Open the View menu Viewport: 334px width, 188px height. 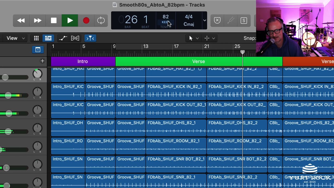[x=15, y=38]
